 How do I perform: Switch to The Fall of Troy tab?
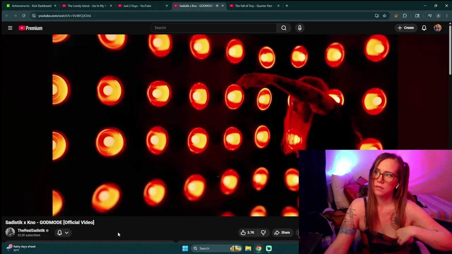(255, 6)
